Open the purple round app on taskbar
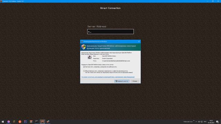This screenshot has width=221, height=124. [x=9, y=122]
